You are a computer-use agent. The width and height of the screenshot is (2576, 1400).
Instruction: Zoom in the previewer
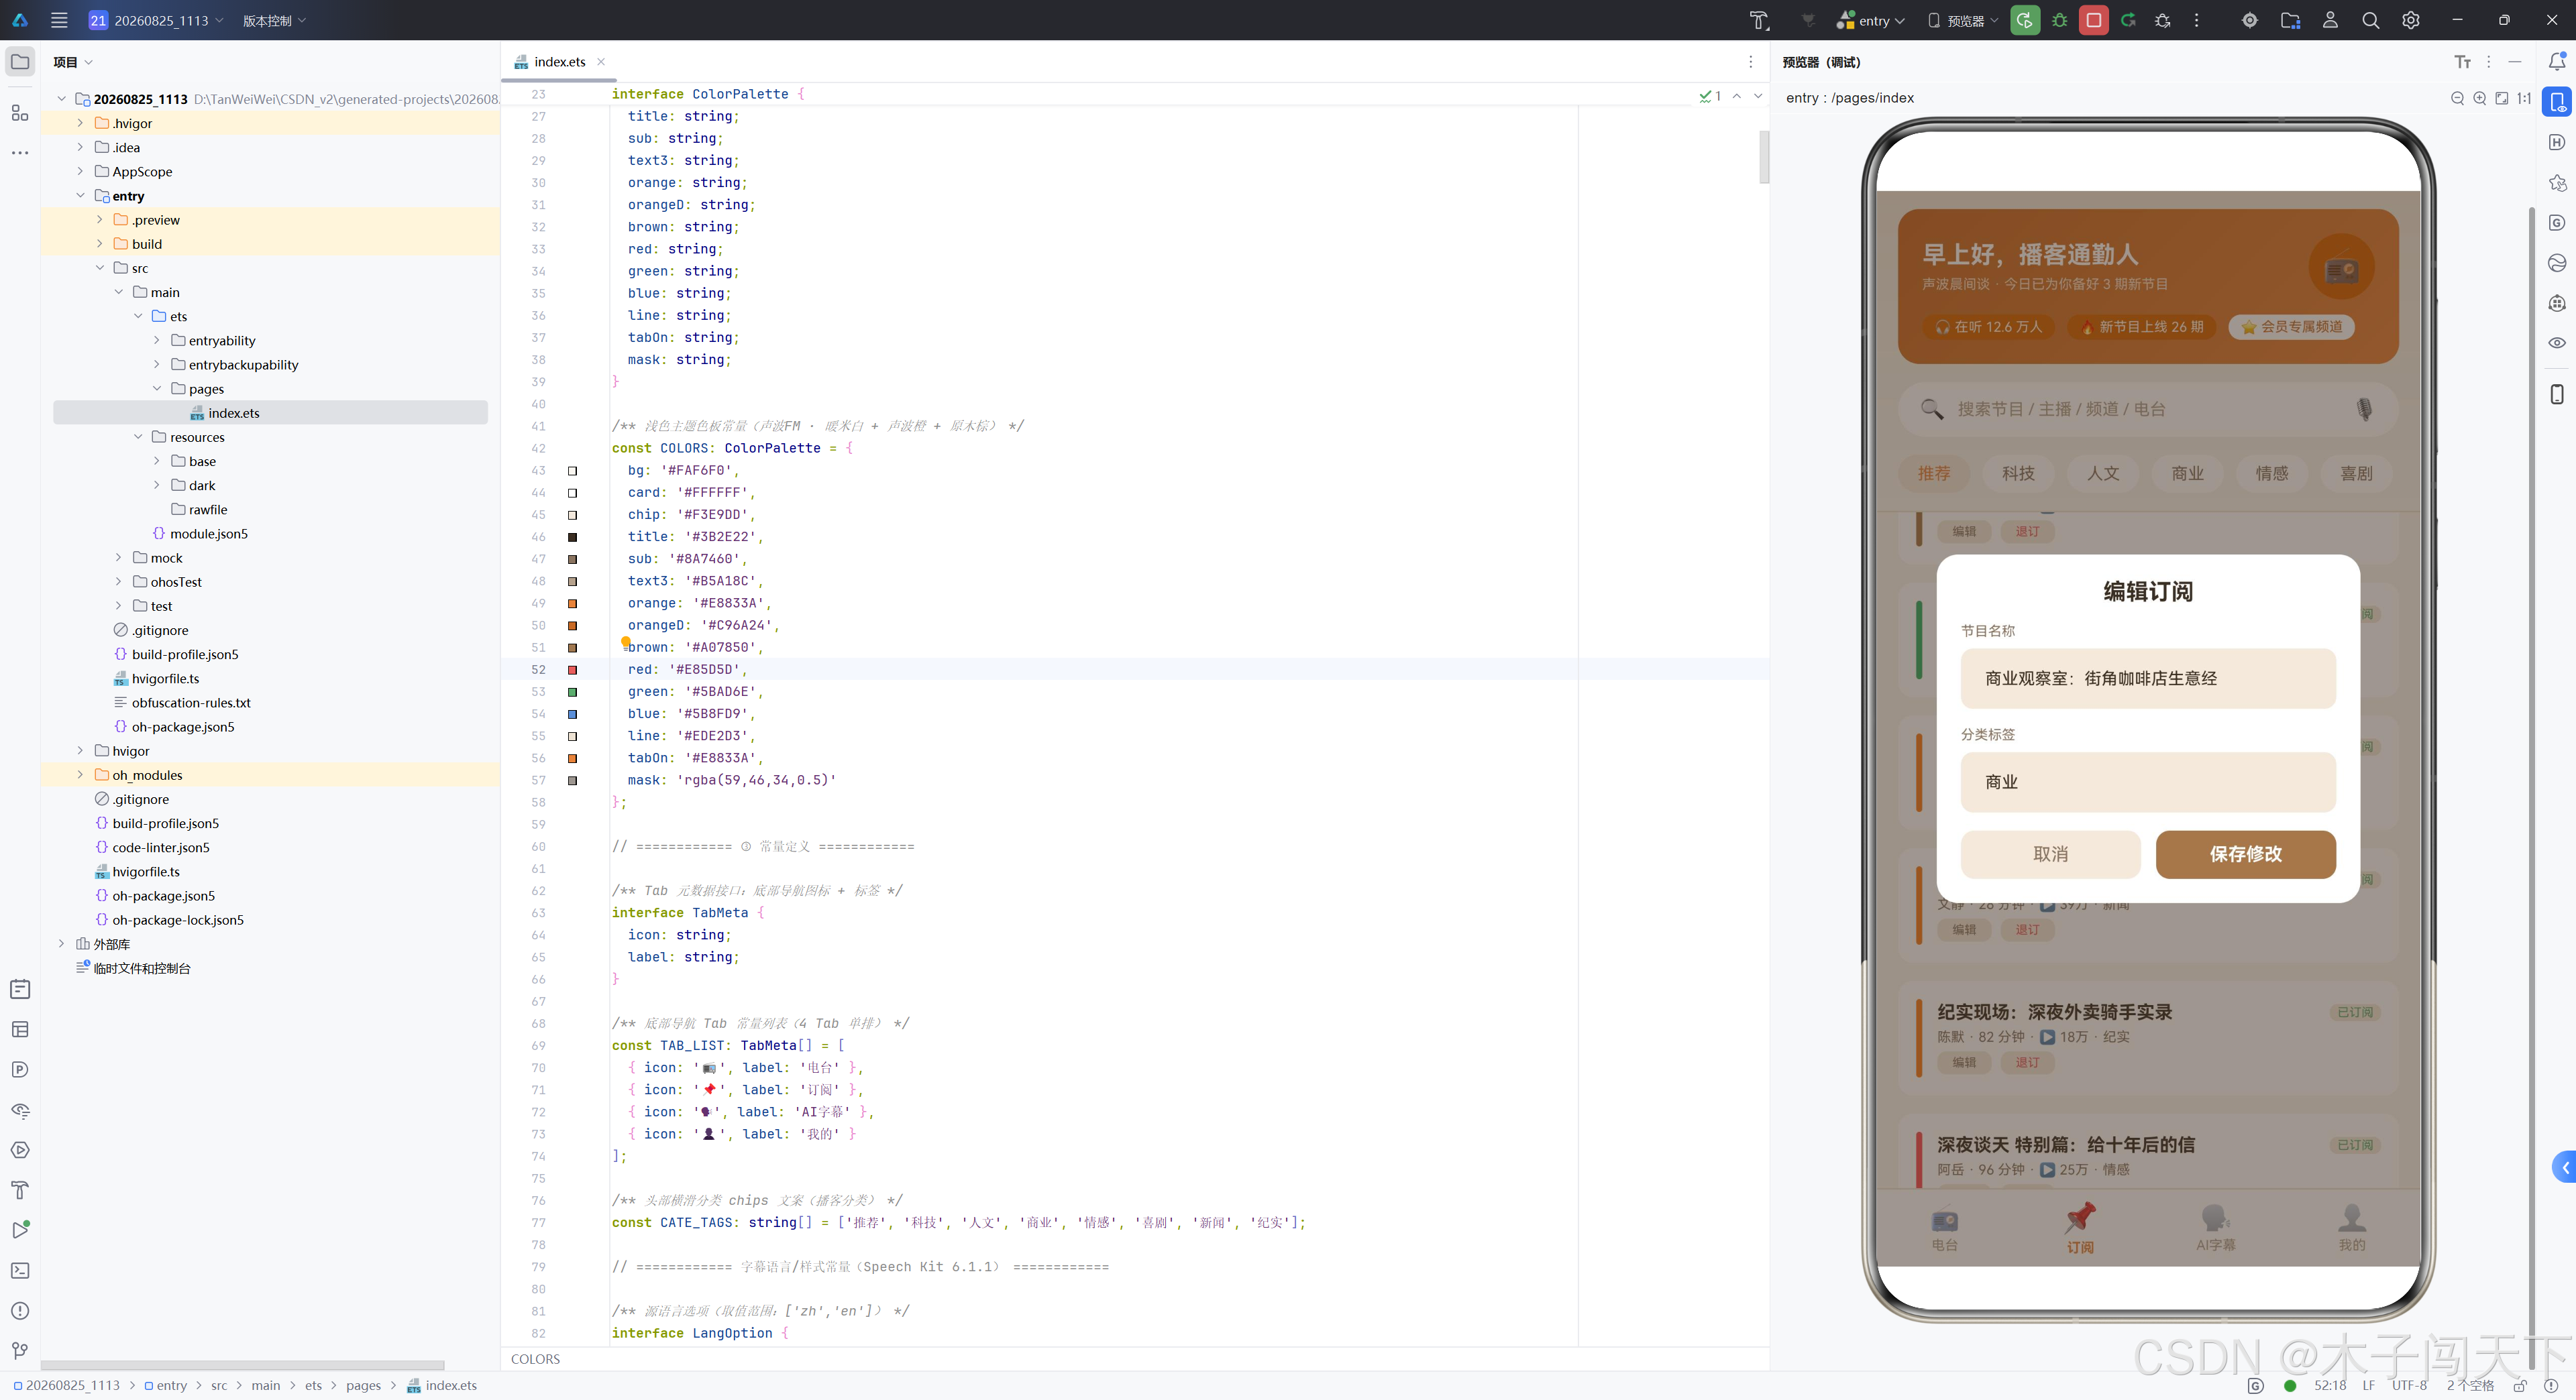2479,98
